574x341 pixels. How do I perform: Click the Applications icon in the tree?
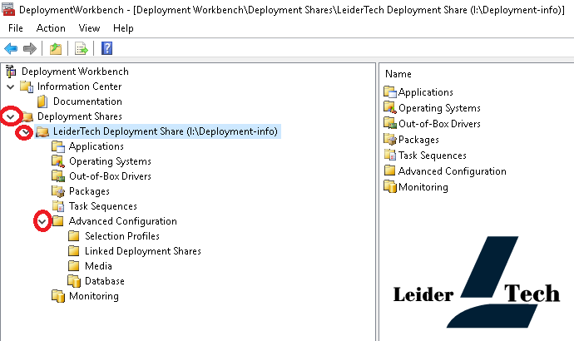pyautogui.click(x=58, y=146)
